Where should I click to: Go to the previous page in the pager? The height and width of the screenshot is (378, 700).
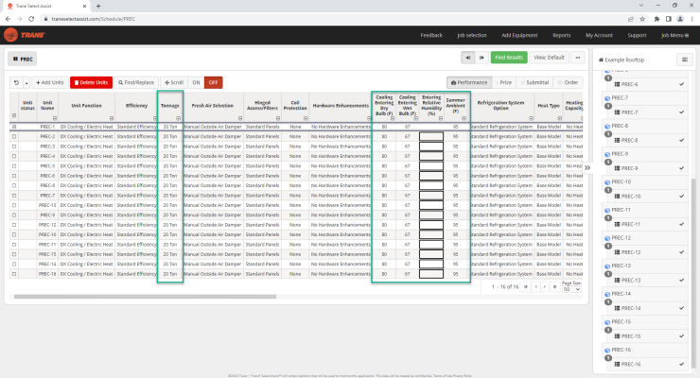535,286
